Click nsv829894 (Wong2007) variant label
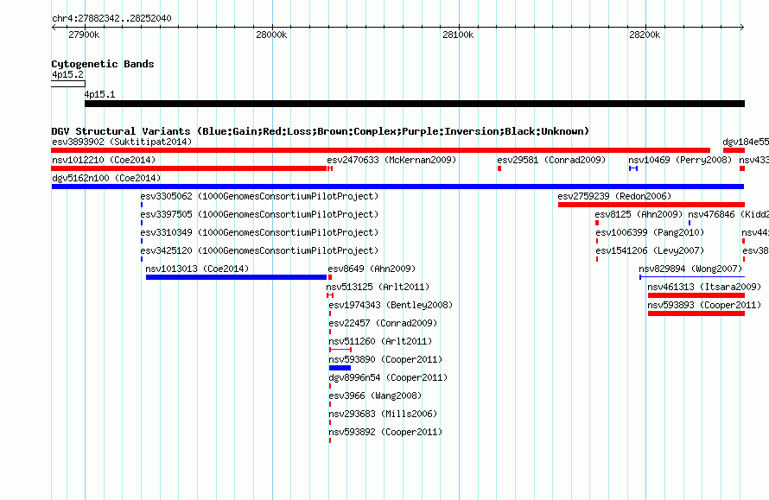769x500 pixels. [x=690, y=269]
